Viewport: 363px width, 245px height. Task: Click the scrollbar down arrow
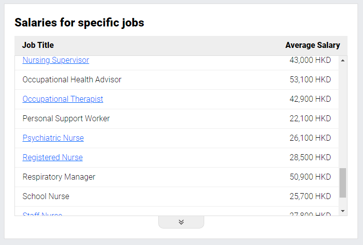pyautogui.click(x=343, y=211)
